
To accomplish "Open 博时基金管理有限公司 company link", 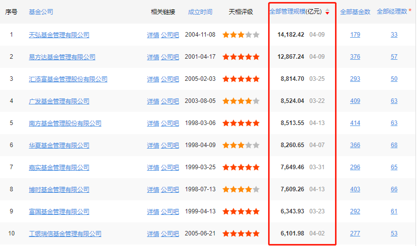I will click(59, 189).
